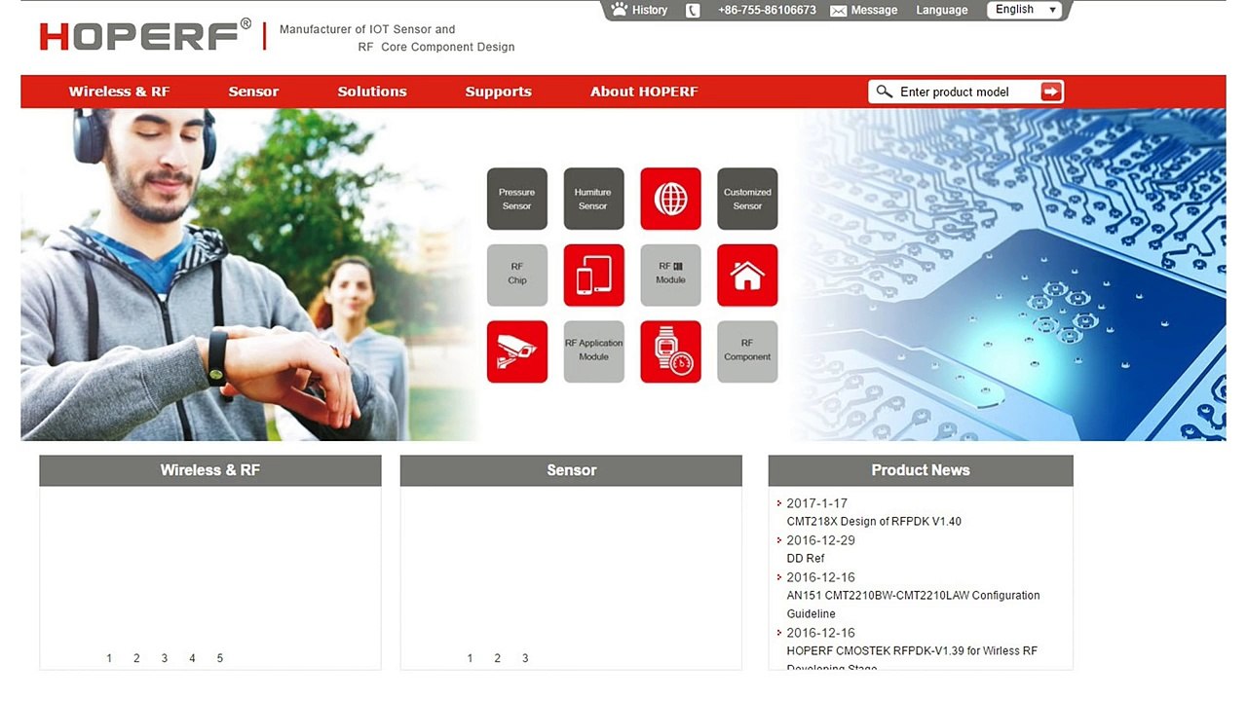Open the Solutions menu
This screenshot has height=701, width=1247.
click(372, 92)
